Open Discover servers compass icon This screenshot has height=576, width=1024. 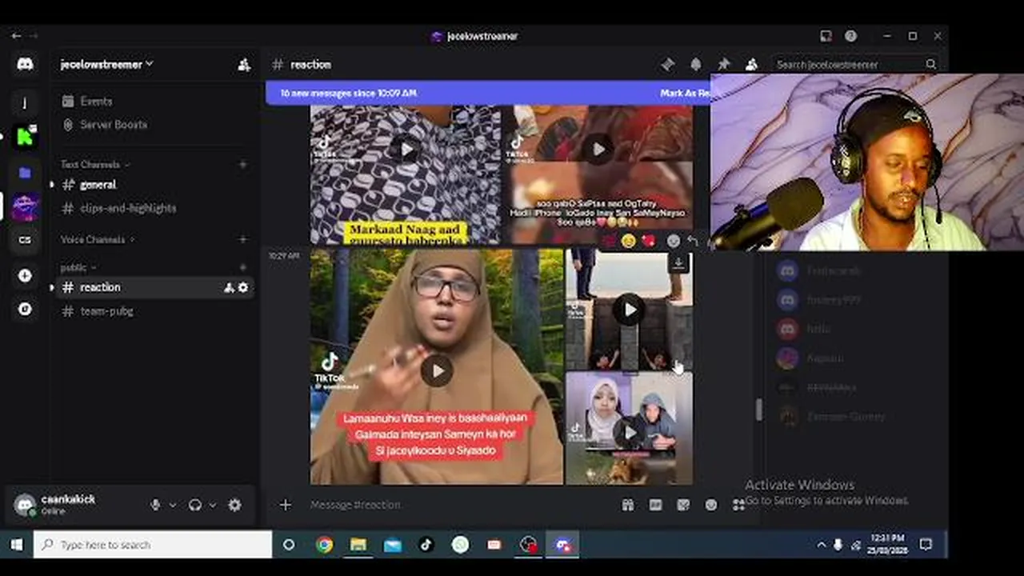[x=25, y=309]
